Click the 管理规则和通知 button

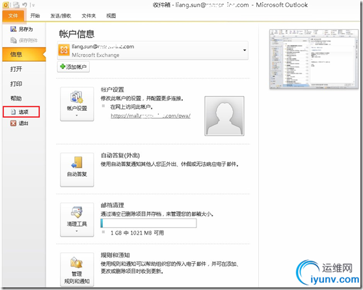pos(77,269)
